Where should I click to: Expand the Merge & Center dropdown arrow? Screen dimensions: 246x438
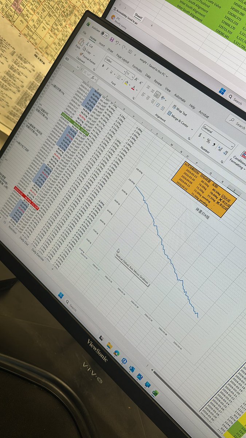(x=192, y=129)
